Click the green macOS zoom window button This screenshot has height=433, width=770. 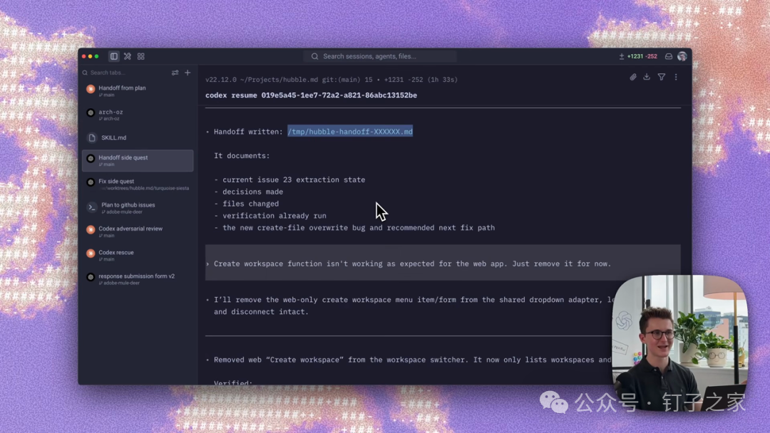(97, 56)
